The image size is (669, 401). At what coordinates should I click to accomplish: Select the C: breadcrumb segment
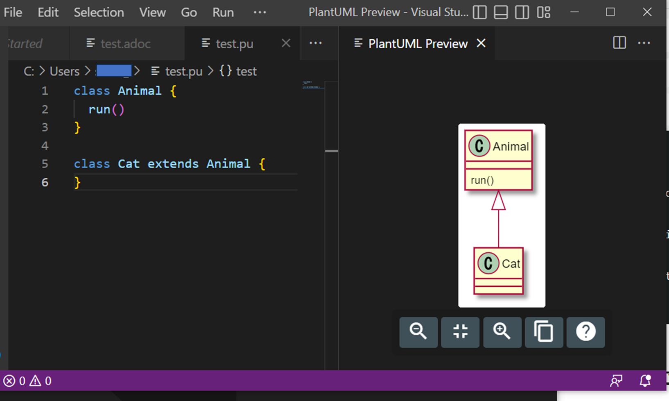[29, 71]
